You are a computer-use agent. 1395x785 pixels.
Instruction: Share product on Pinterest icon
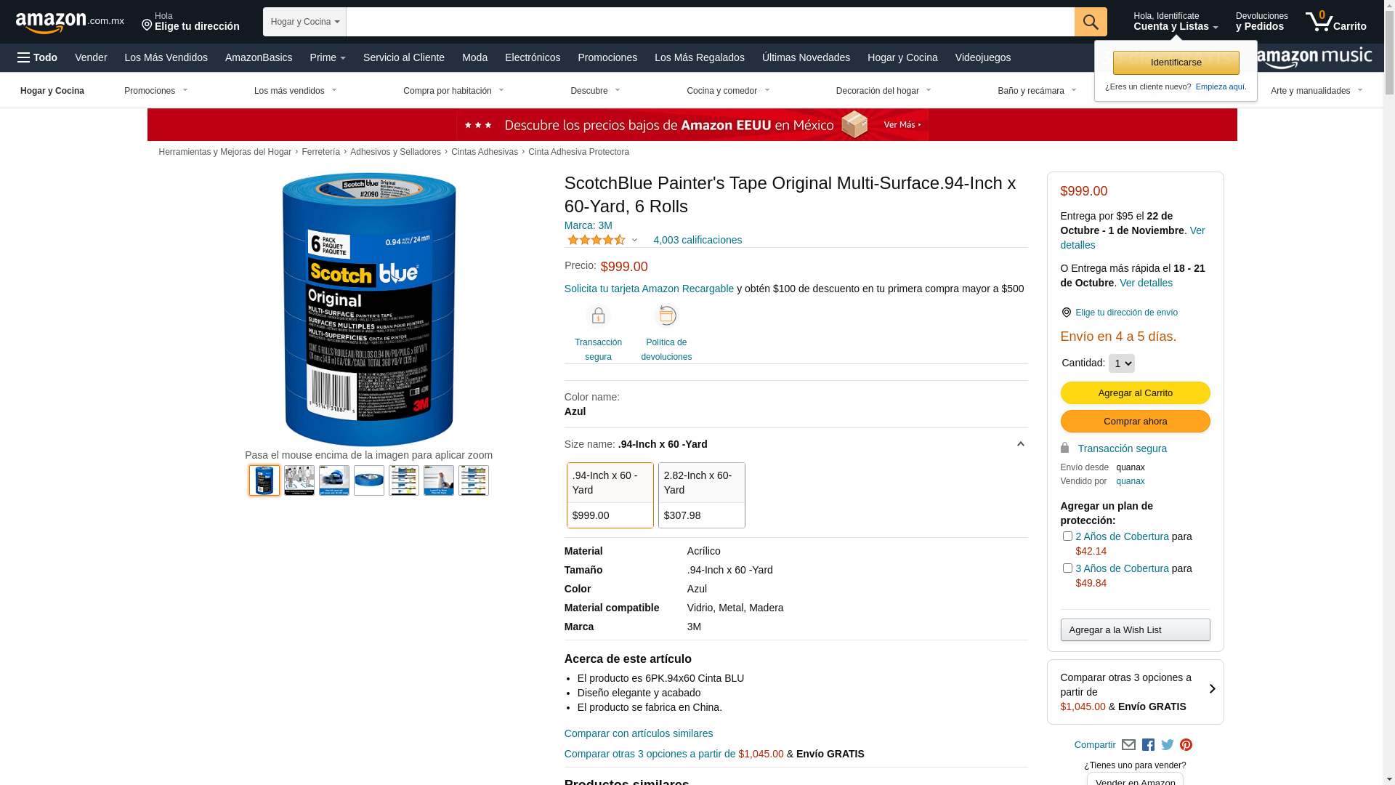click(1186, 745)
